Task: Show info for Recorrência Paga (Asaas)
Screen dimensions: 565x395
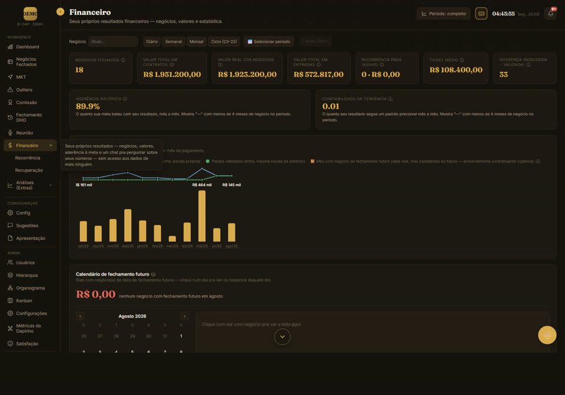Action: pos(381,65)
